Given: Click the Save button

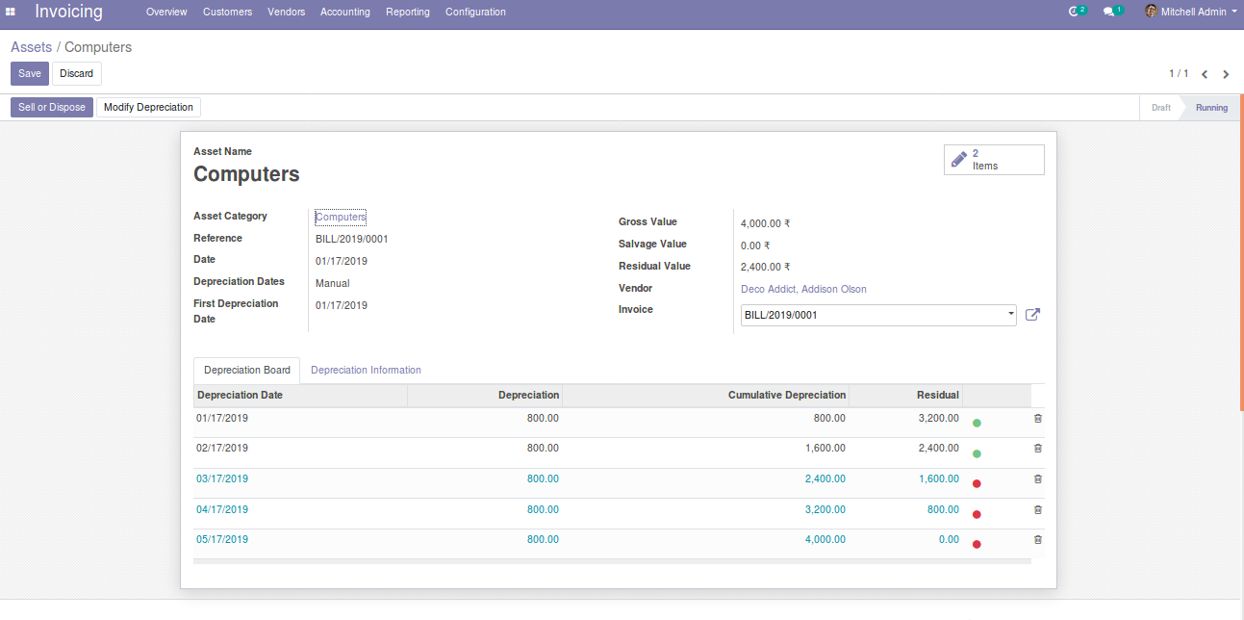Looking at the screenshot, I should tap(30, 74).
